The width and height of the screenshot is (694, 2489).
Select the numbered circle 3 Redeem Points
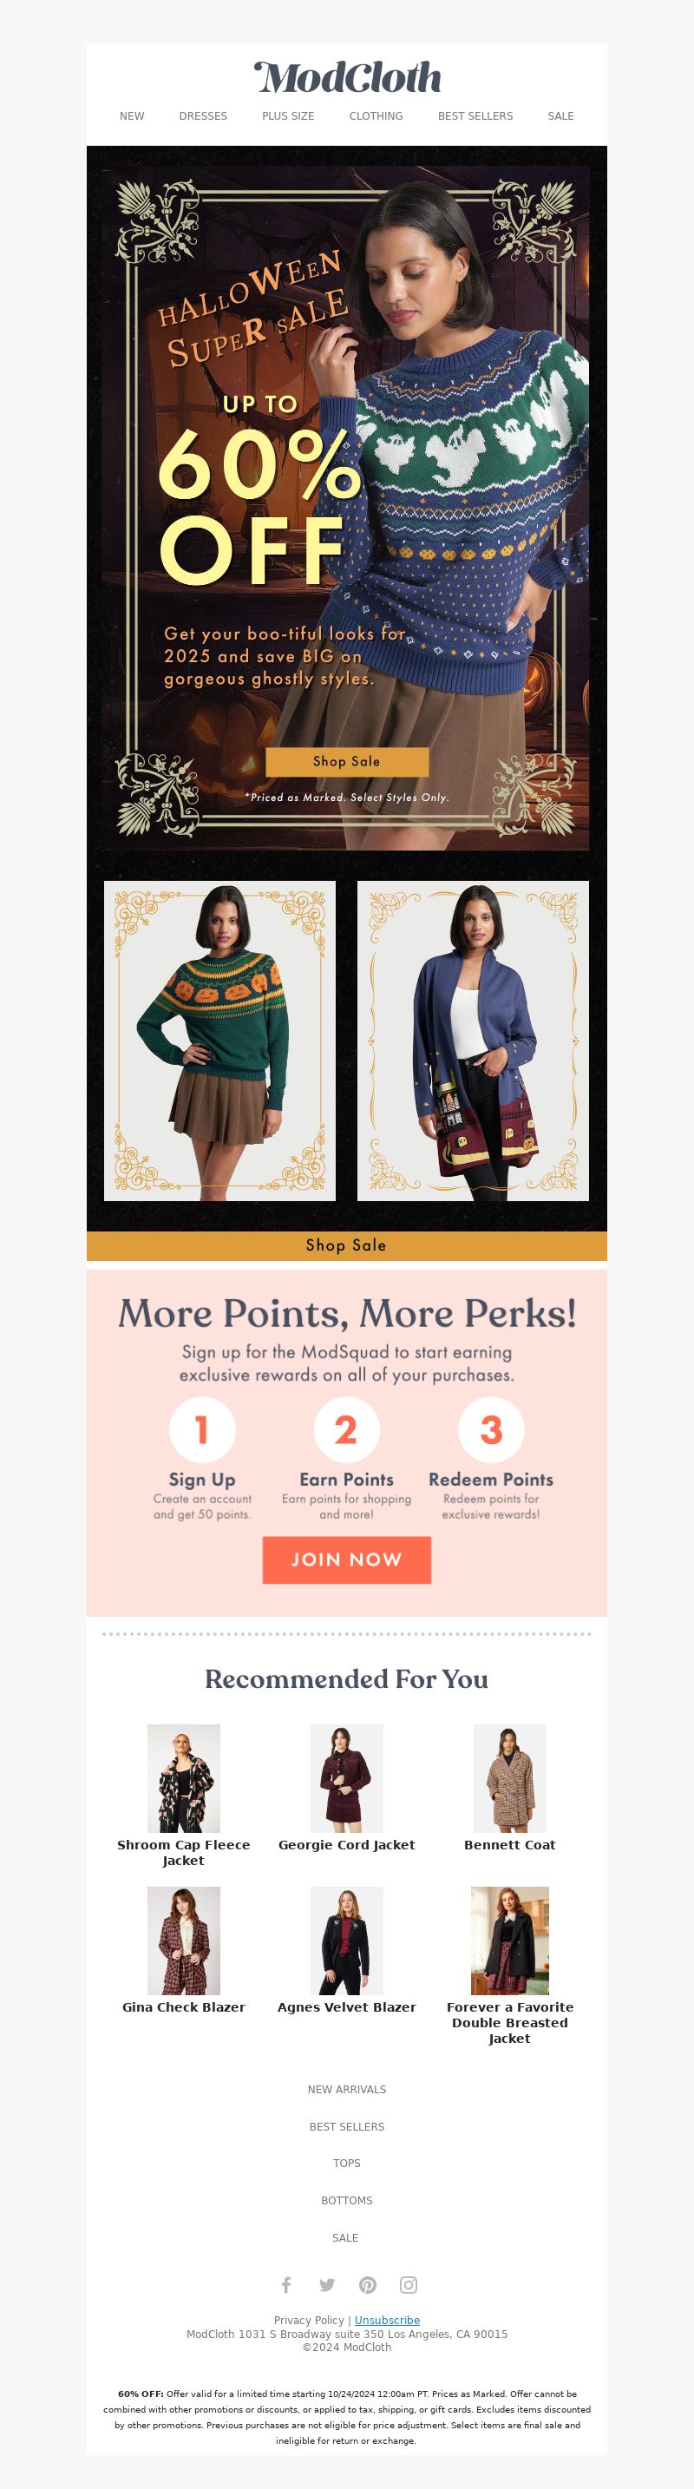coord(490,1429)
